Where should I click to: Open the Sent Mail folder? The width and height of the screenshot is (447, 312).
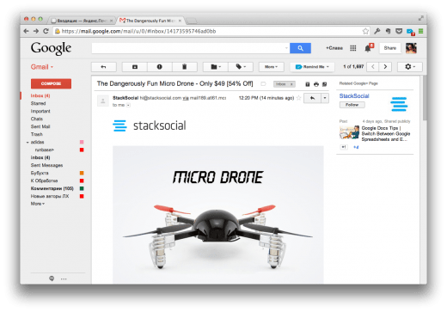40,126
